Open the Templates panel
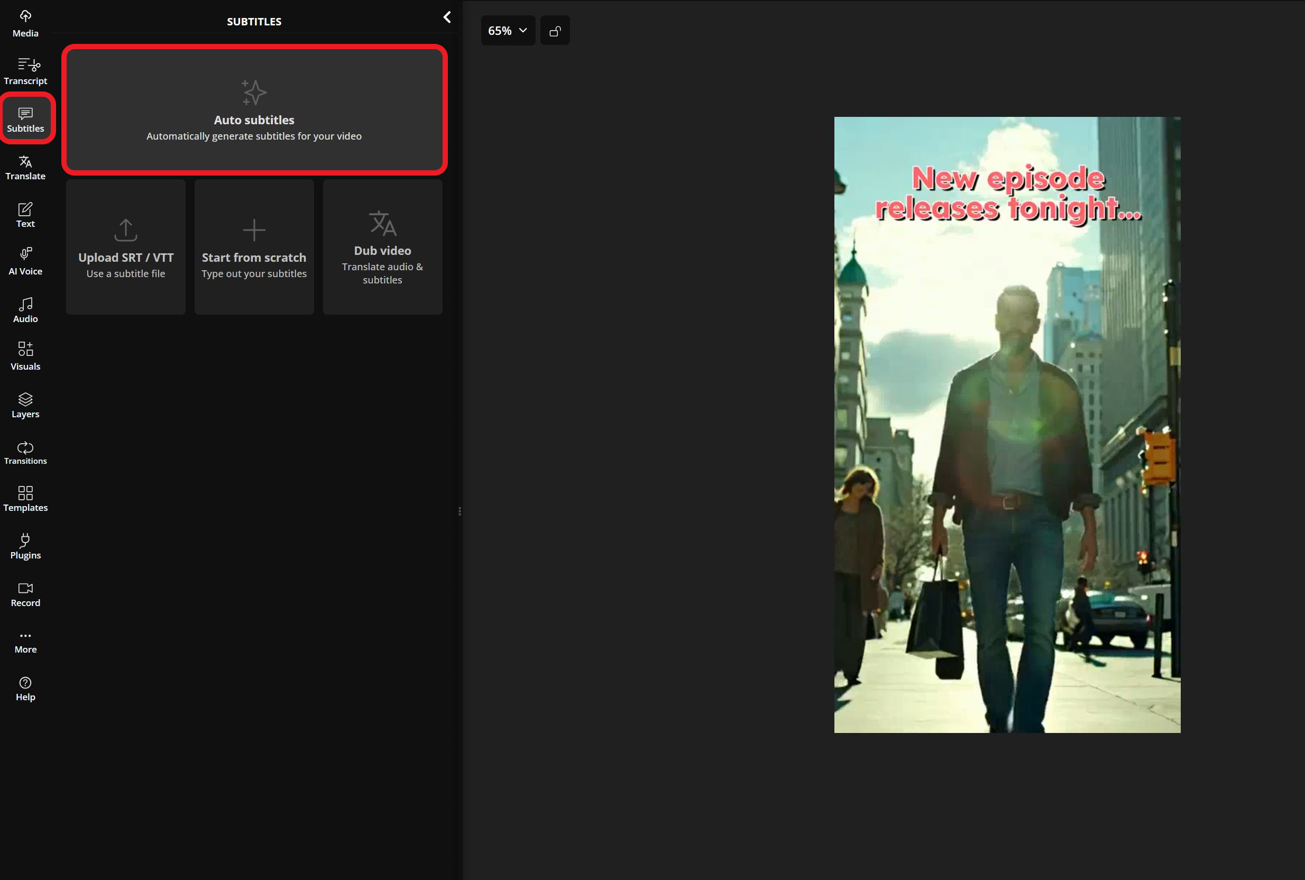Screen dimensions: 1305x880 pyautogui.click(x=25, y=499)
